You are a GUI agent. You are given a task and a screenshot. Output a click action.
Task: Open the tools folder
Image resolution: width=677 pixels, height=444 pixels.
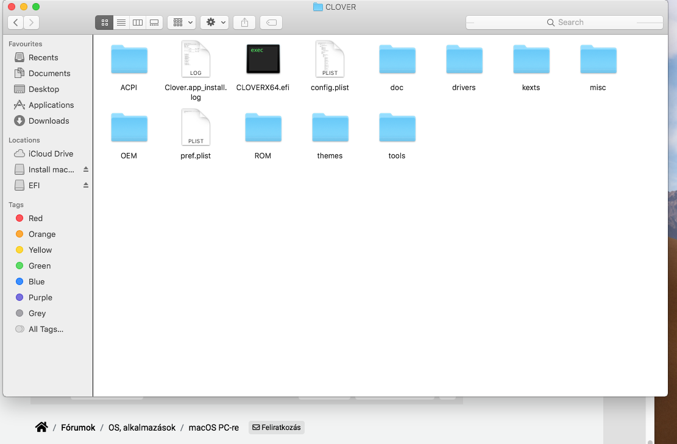click(x=397, y=127)
